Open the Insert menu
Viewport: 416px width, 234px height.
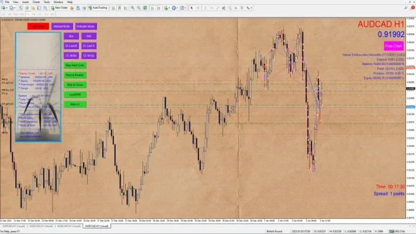(x=26, y=2)
